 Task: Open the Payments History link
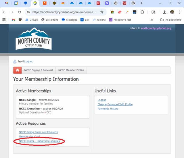pyautogui.click(x=108, y=109)
